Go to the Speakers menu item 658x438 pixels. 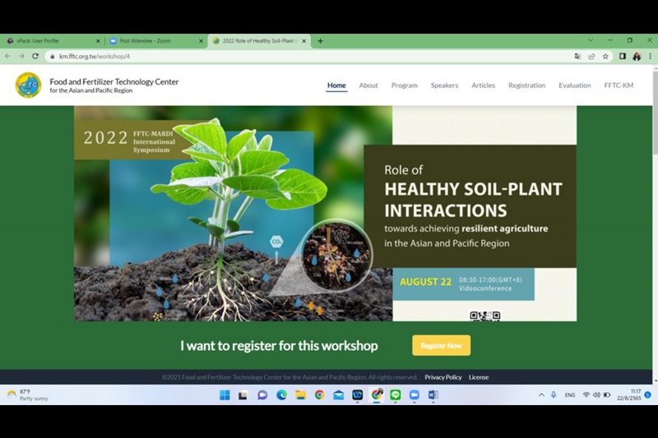click(444, 85)
